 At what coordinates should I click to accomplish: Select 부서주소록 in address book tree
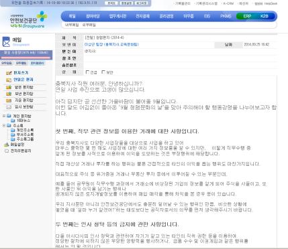pyautogui.click(x=25, y=135)
